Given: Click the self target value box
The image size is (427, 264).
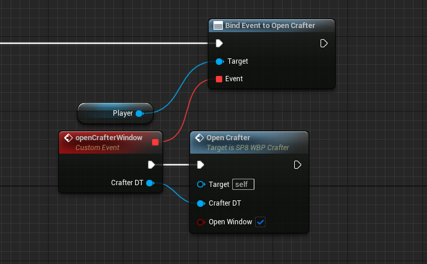Looking at the screenshot, I should tap(243, 185).
